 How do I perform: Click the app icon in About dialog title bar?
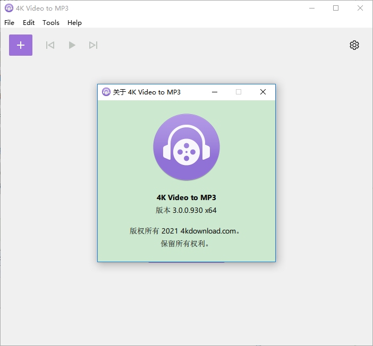106,92
